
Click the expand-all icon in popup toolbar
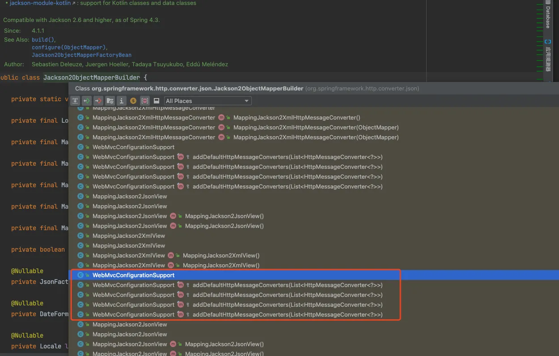[76, 101]
